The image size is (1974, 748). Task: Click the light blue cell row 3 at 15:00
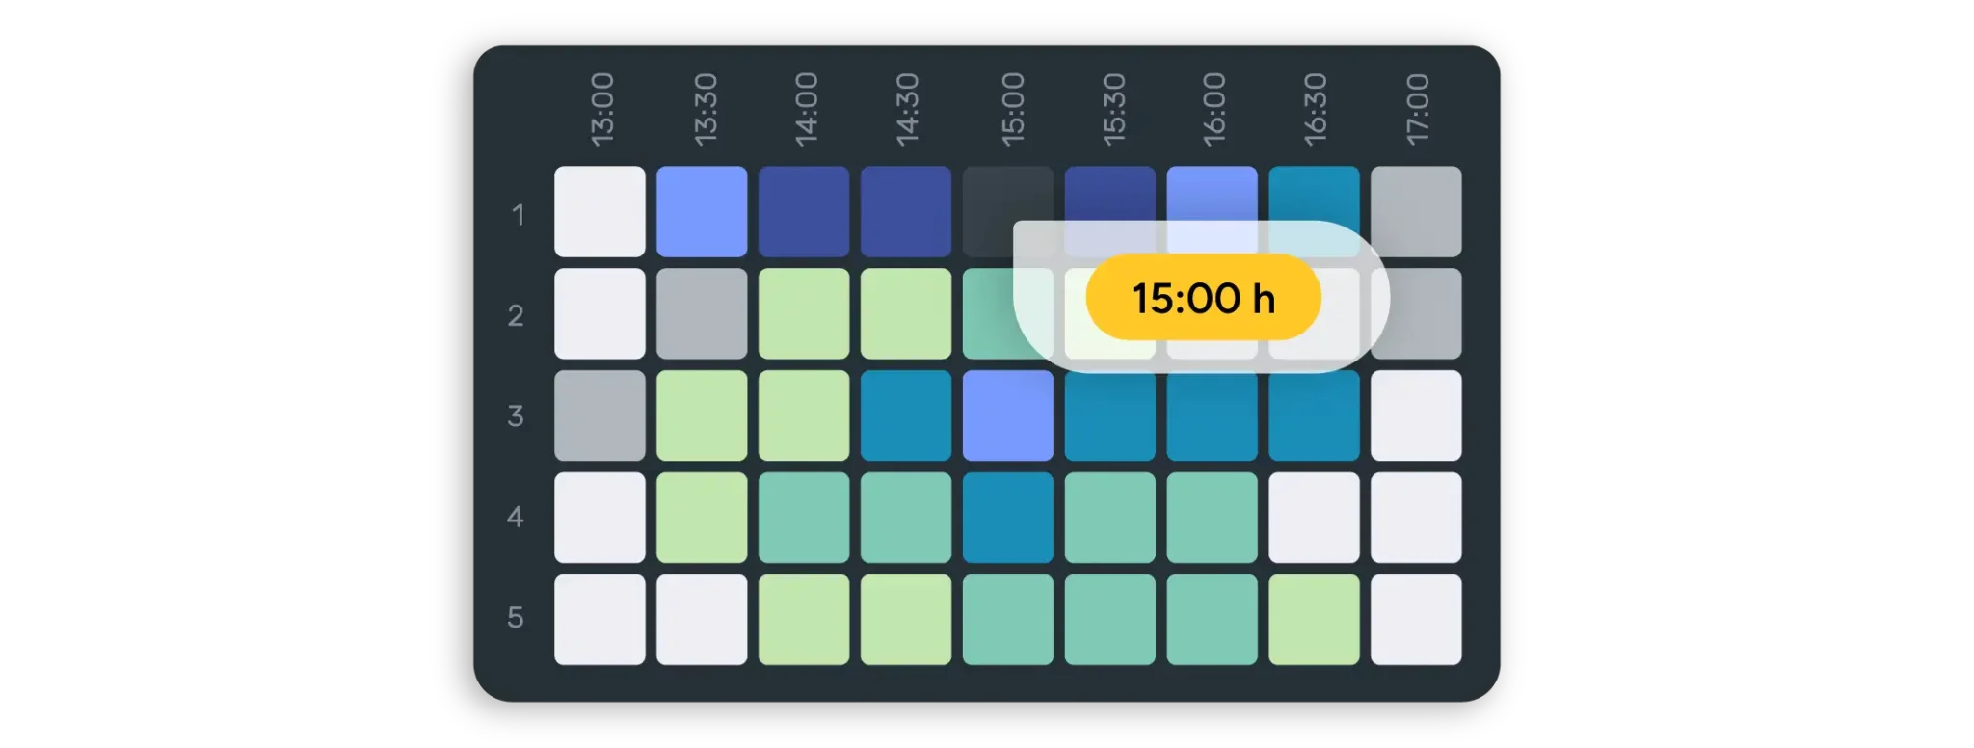pos(1008,415)
